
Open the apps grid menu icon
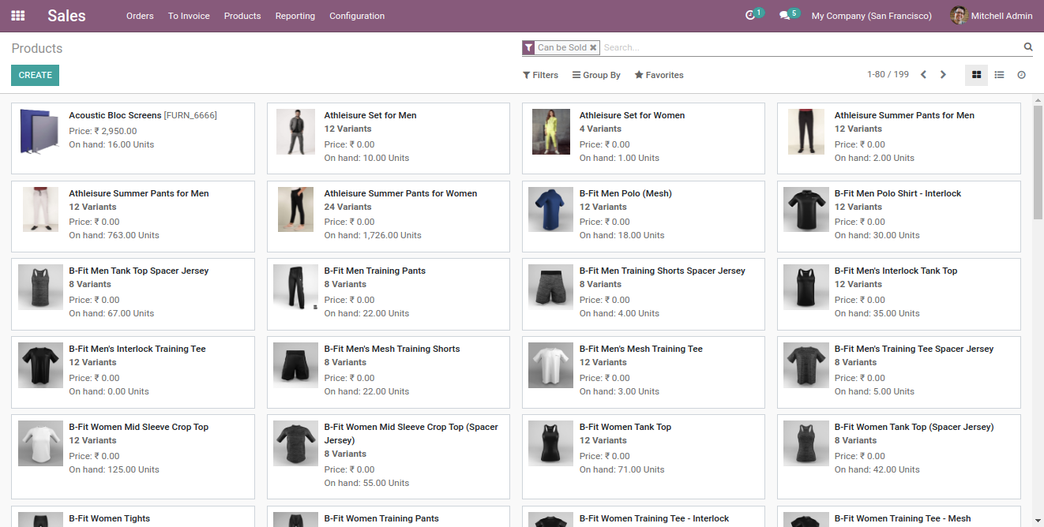tap(17, 16)
